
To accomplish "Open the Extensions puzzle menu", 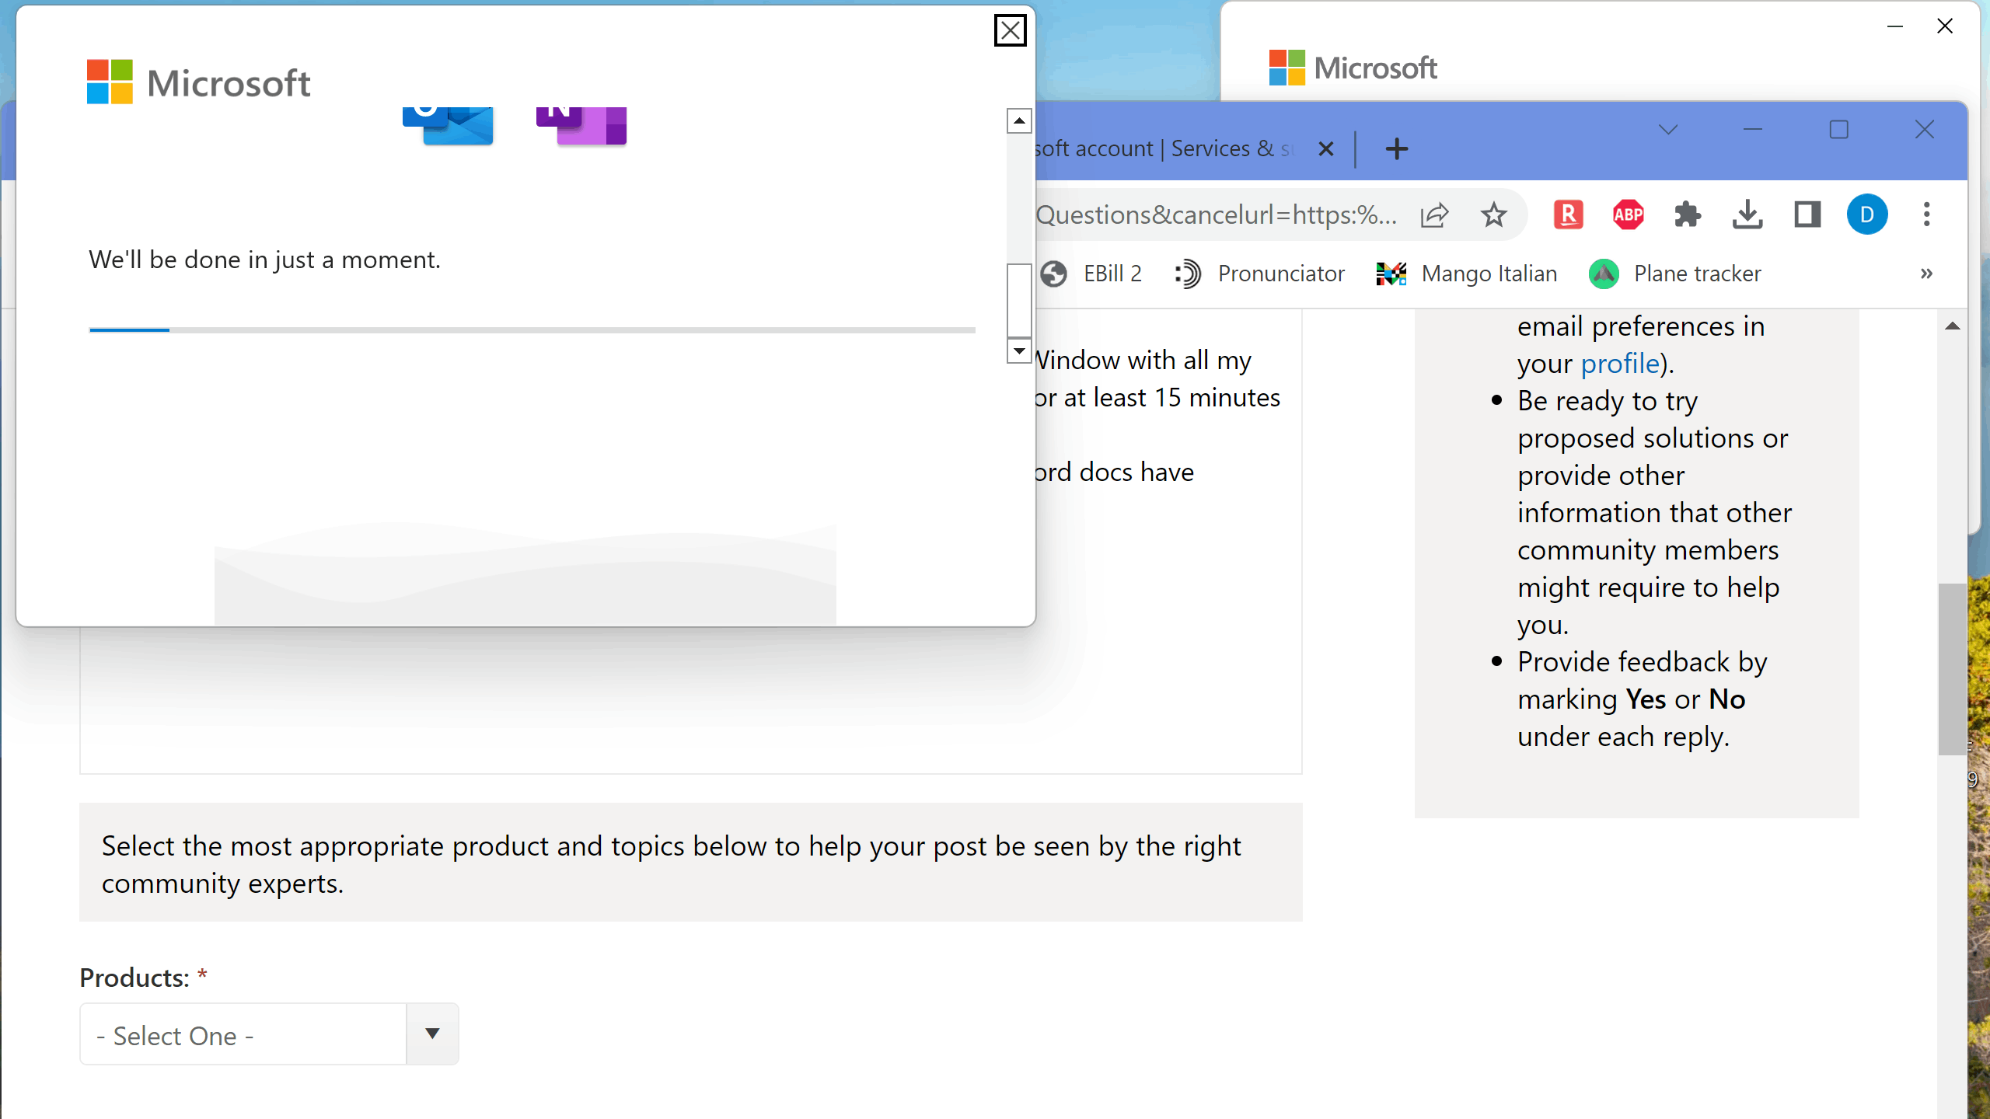I will pyautogui.click(x=1688, y=214).
